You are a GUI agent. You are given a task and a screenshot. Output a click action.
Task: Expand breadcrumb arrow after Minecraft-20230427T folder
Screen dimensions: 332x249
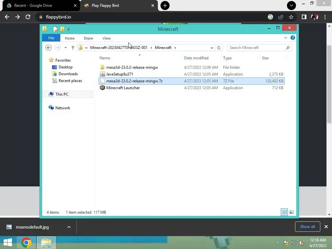click(x=151, y=48)
